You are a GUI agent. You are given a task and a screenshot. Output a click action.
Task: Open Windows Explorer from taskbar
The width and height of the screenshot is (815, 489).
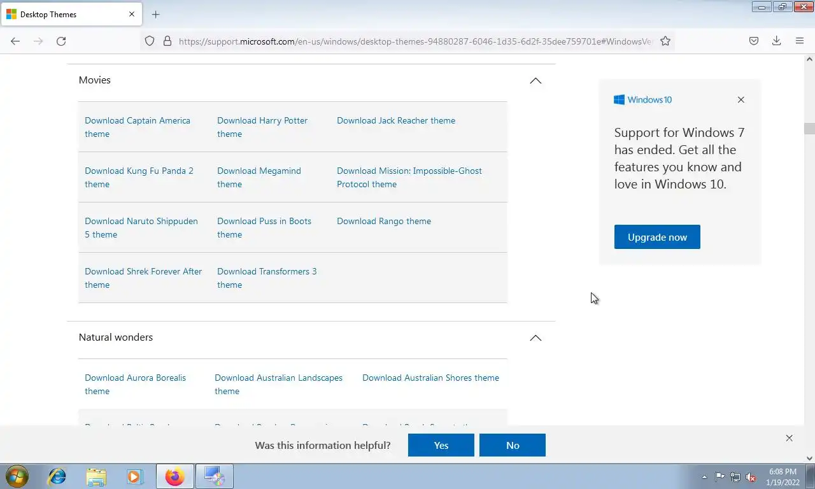coord(96,476)
